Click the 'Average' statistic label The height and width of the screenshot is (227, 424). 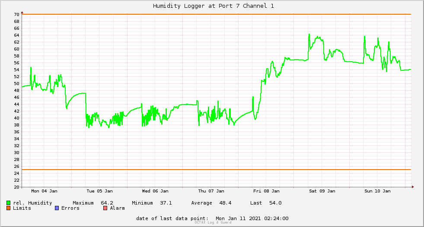[201, 203]
